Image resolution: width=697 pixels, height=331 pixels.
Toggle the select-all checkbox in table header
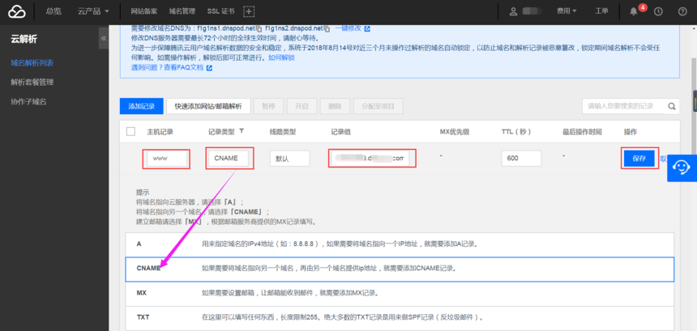click(130, 131)
